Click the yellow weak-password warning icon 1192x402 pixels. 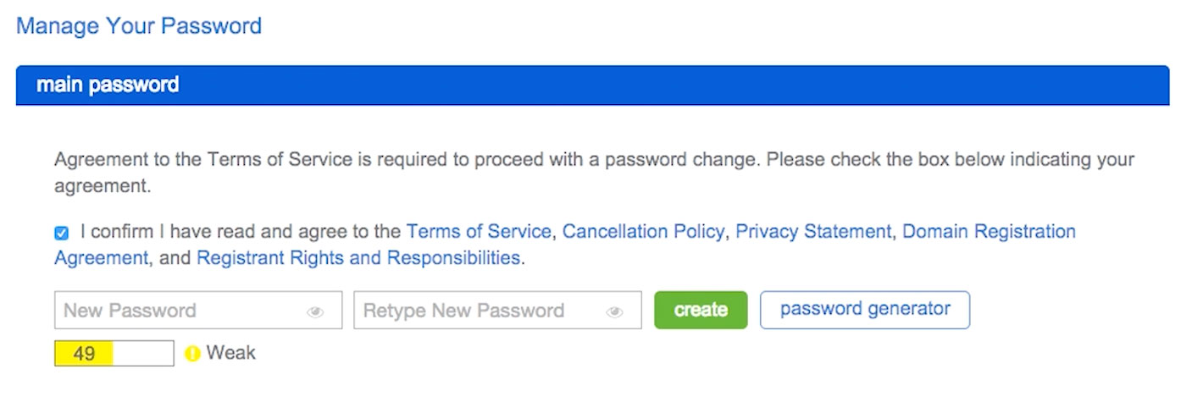(x=192, y=354)
